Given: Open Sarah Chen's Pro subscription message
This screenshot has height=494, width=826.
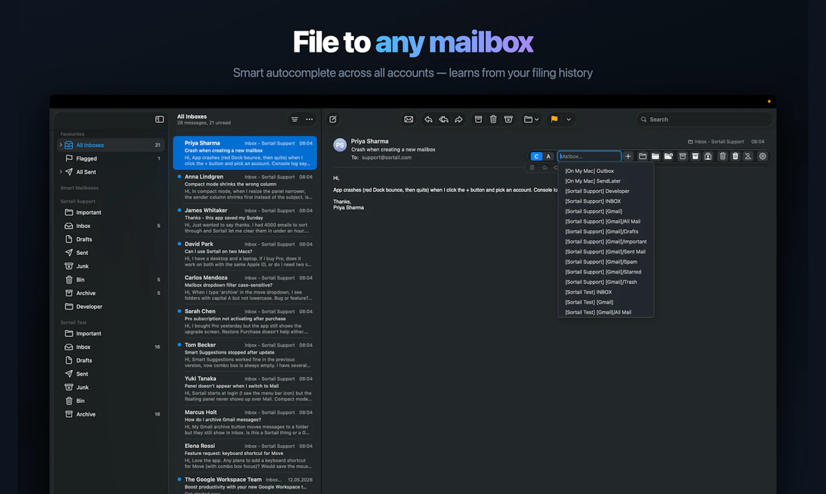Looking at the screenshot, I should (245, 321).
